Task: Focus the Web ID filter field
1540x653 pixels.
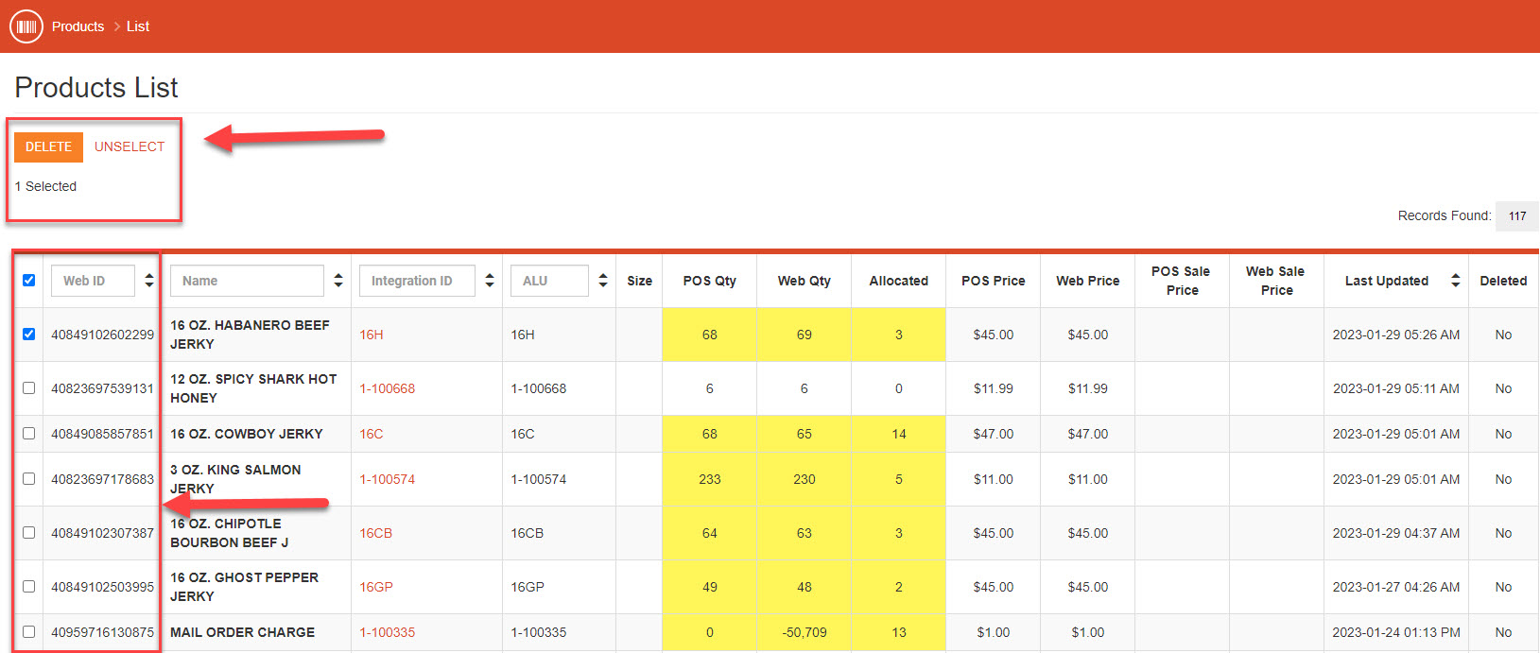Action: coord(93,281)
